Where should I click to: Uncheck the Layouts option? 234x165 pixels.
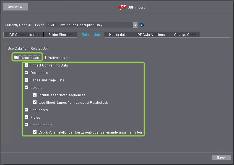coord(27,87)
